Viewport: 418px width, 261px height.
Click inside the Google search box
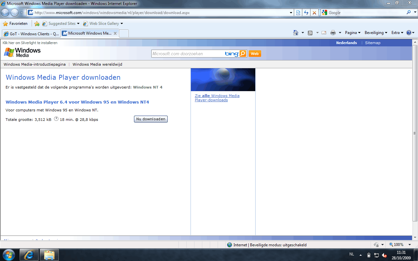(x=366, y=13)
